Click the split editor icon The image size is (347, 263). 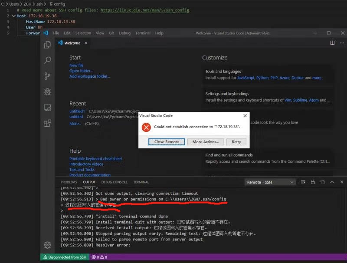(x=332, y=43)
